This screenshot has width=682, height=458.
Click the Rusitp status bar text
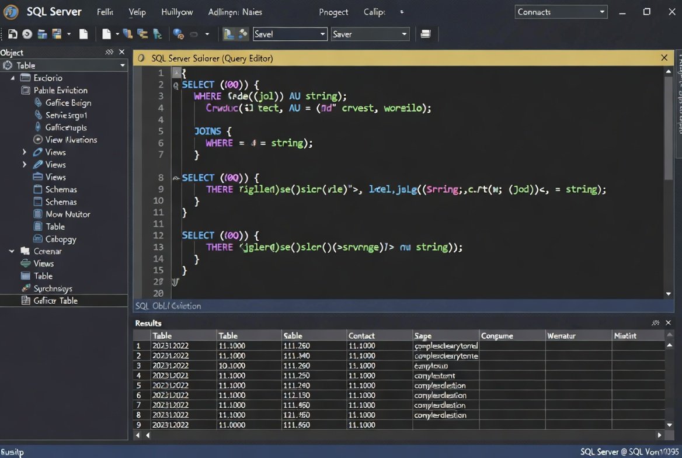coord(12,452)
